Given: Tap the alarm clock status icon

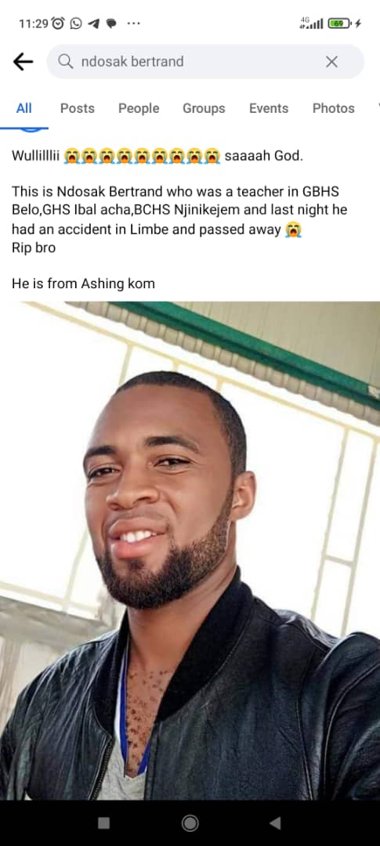Looking at the screenshot, I should coord(58,23).
